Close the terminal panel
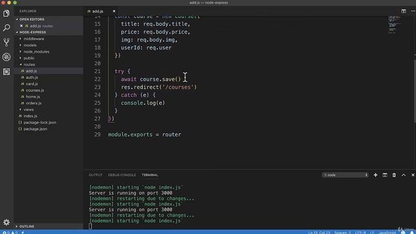The height and width of the screenshot is (234, 416). coord(413,175)
